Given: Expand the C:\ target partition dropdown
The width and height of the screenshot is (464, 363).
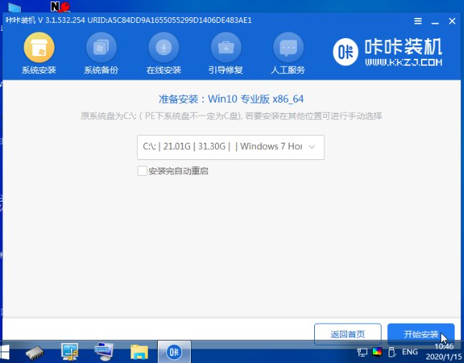Looking at the screenshot, I should point(230,146).
